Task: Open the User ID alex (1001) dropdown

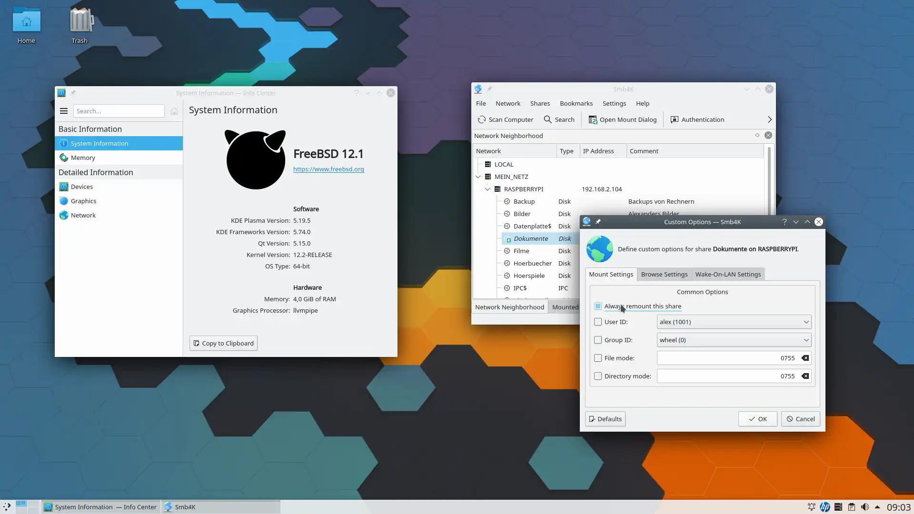Action: [734, 322]
